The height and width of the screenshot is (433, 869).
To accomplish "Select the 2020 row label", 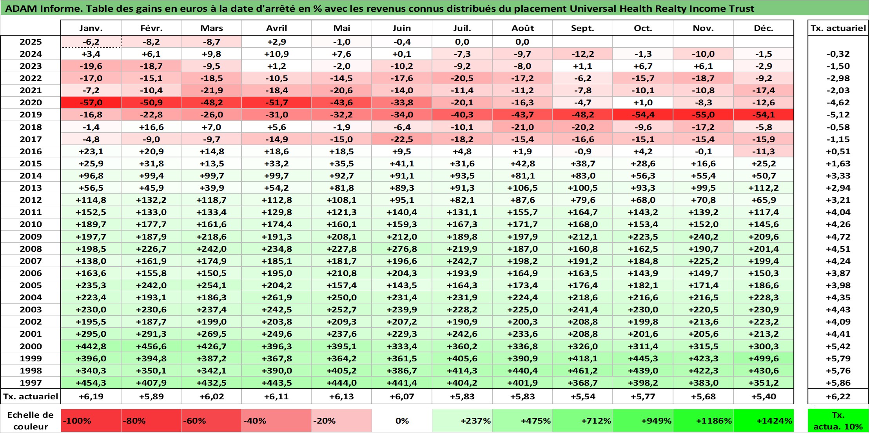I will [31, 103].
